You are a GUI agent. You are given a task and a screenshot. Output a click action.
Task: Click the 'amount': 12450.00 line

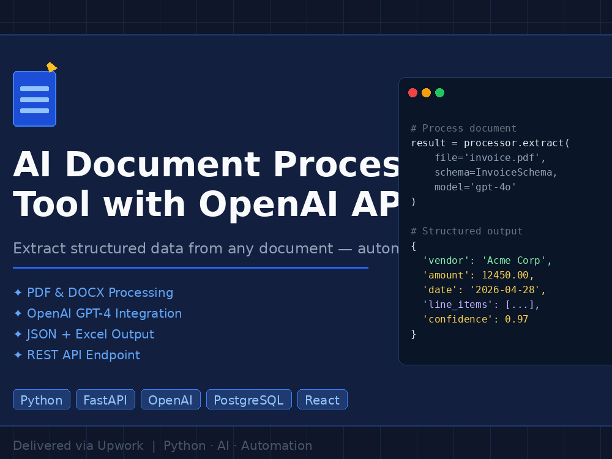tap(478, 275)
